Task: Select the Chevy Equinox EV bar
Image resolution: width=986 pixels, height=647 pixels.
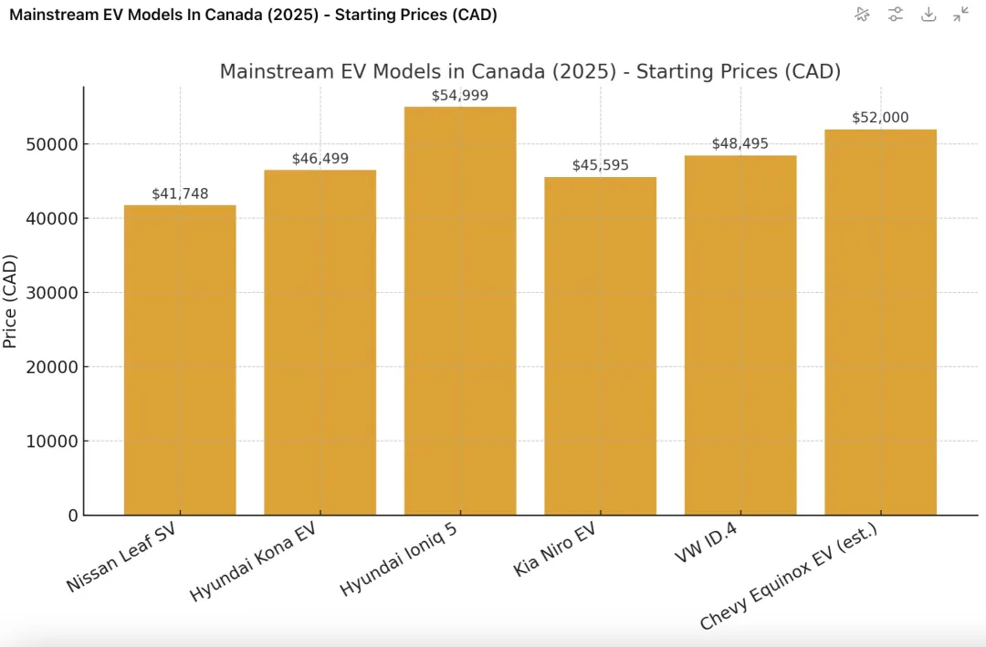Action: pyautogui.click(x=880, y=322)
